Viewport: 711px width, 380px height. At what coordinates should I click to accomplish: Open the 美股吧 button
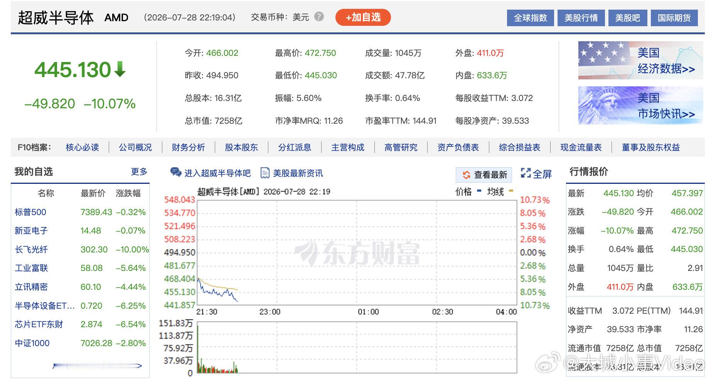[627, 18]
